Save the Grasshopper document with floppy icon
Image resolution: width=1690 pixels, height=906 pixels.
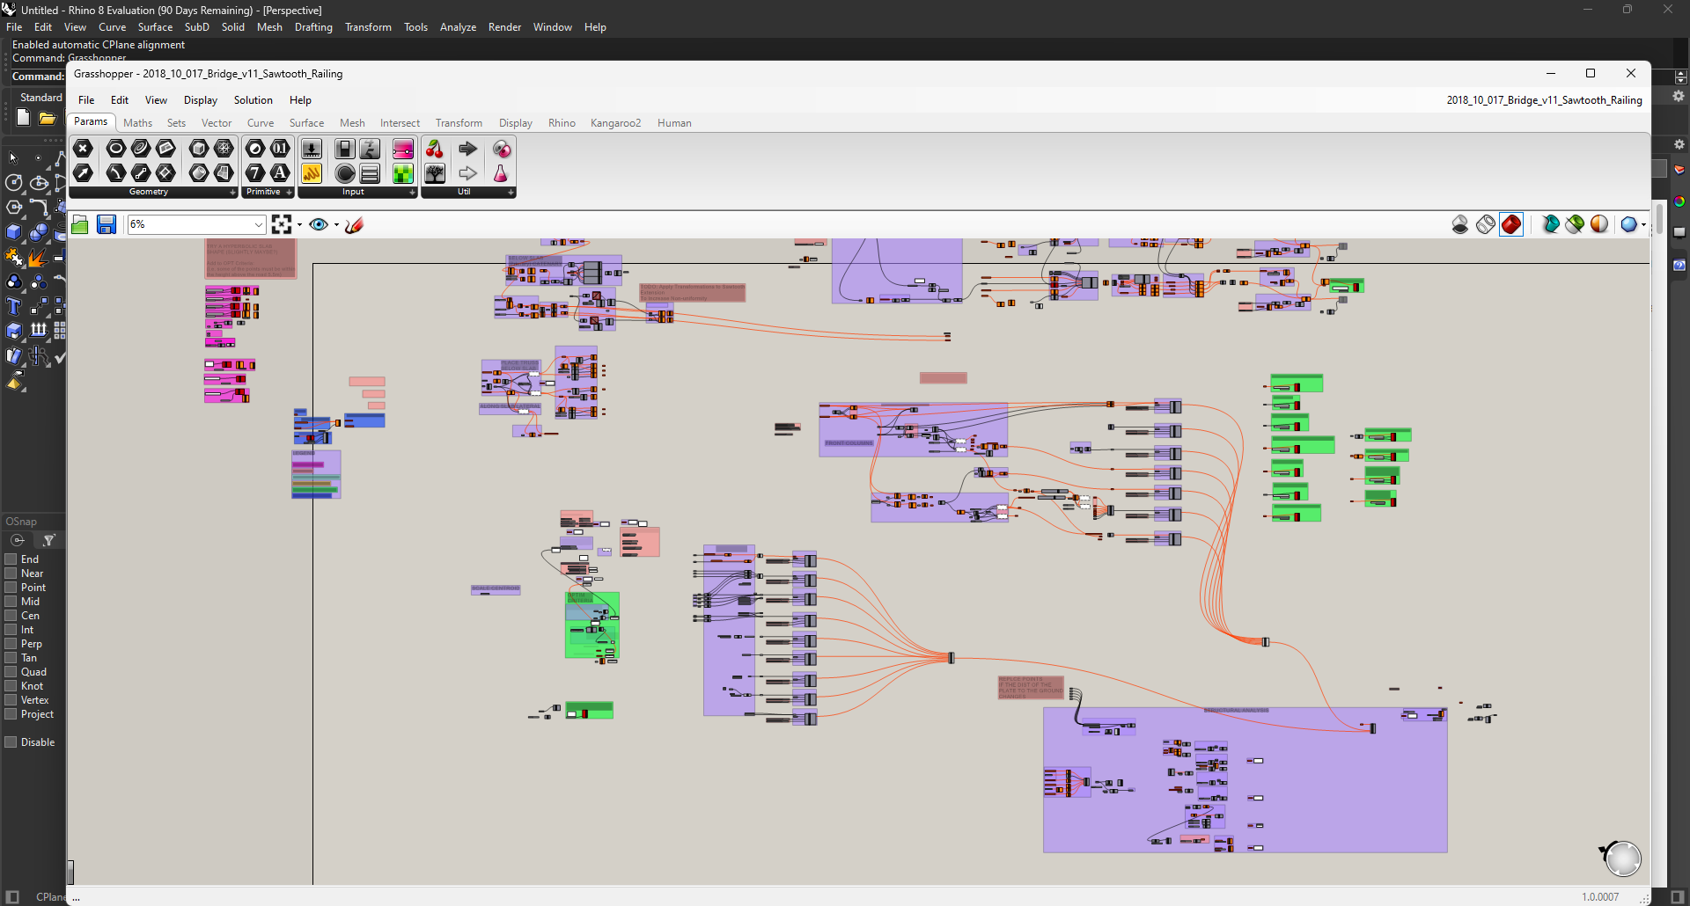[107, 225]
